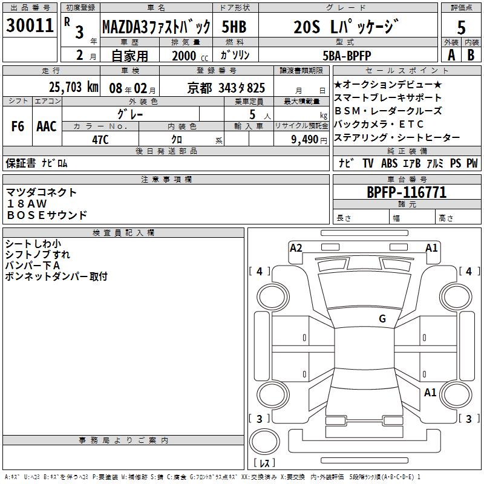Image resolution: width=484 pixels, height=484 pixels.
Task: Select ステアリング・シートヒーター sales point
Action: tap(397, 137)
